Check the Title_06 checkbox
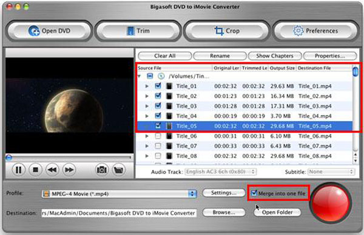Image resolution: width=364 pixels, height=235 pixels. pyautogui.click(x=158, y=136)
